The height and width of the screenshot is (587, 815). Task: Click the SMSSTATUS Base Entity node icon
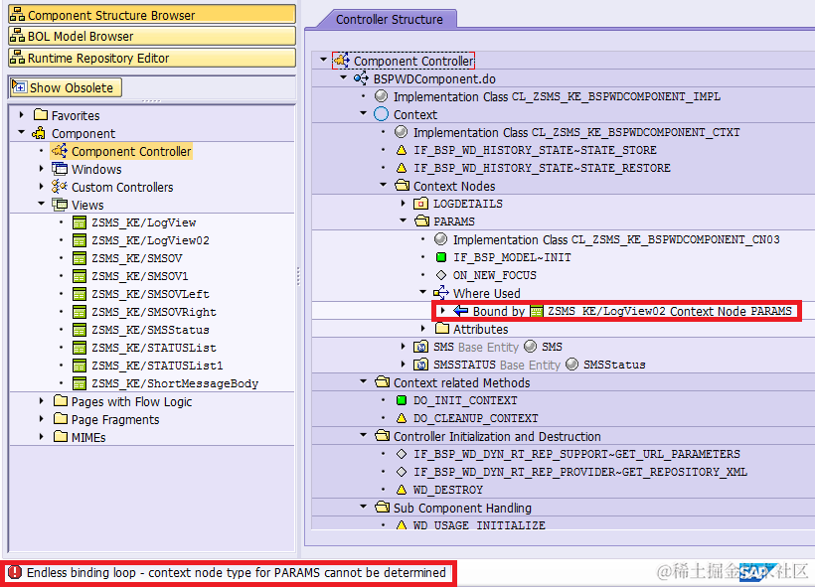[x=421, y=365]
